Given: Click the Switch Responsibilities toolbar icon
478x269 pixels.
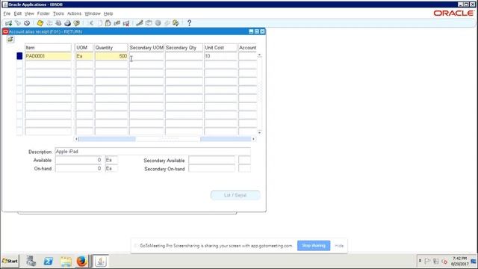Looking at the screenshot, I should [58, 23].
